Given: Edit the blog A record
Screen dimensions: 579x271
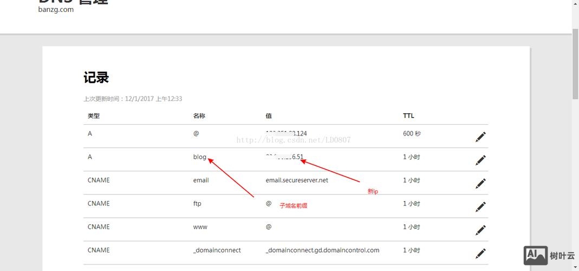Looking at the screenshot, I should 480,160.
